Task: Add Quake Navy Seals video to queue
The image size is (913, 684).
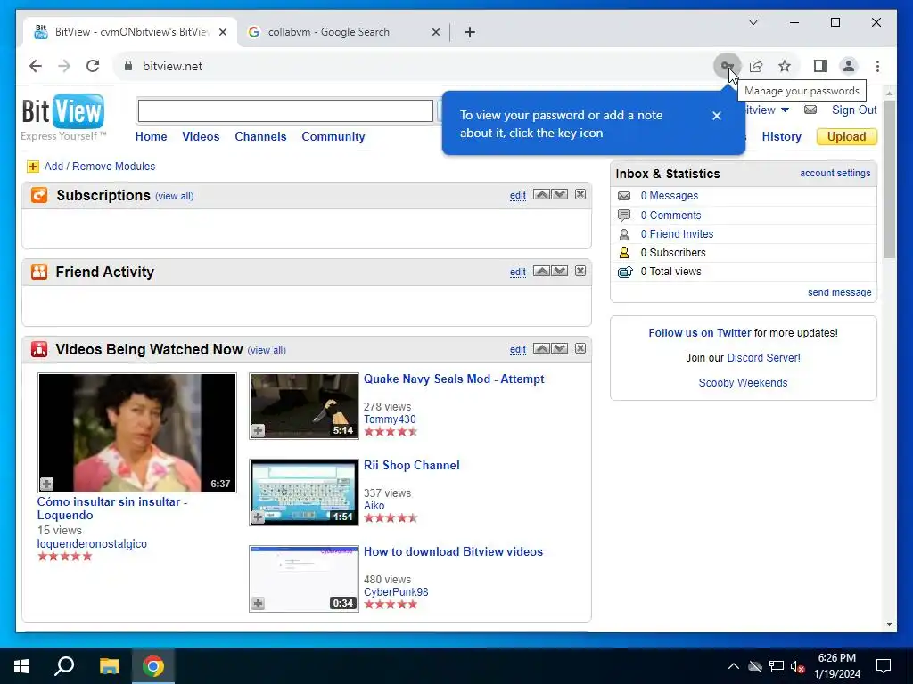Action: coord(258,430)
